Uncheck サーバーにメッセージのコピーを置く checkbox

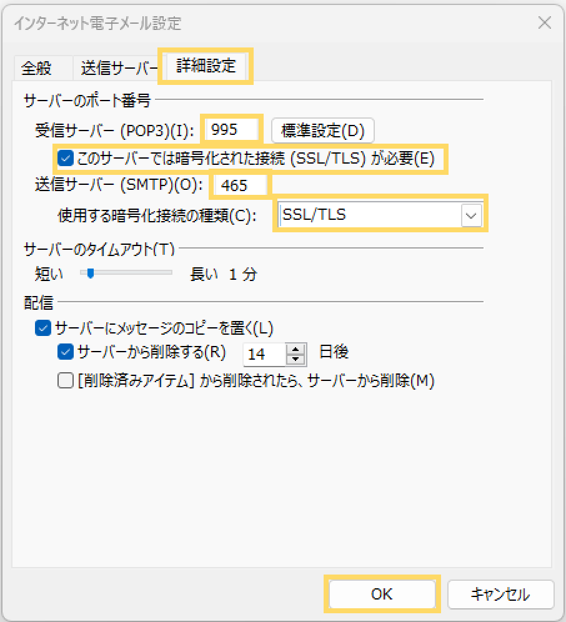click(43, 327)
